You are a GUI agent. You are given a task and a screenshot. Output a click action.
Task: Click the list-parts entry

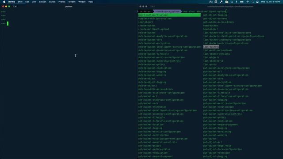click(x=210, y=64)
